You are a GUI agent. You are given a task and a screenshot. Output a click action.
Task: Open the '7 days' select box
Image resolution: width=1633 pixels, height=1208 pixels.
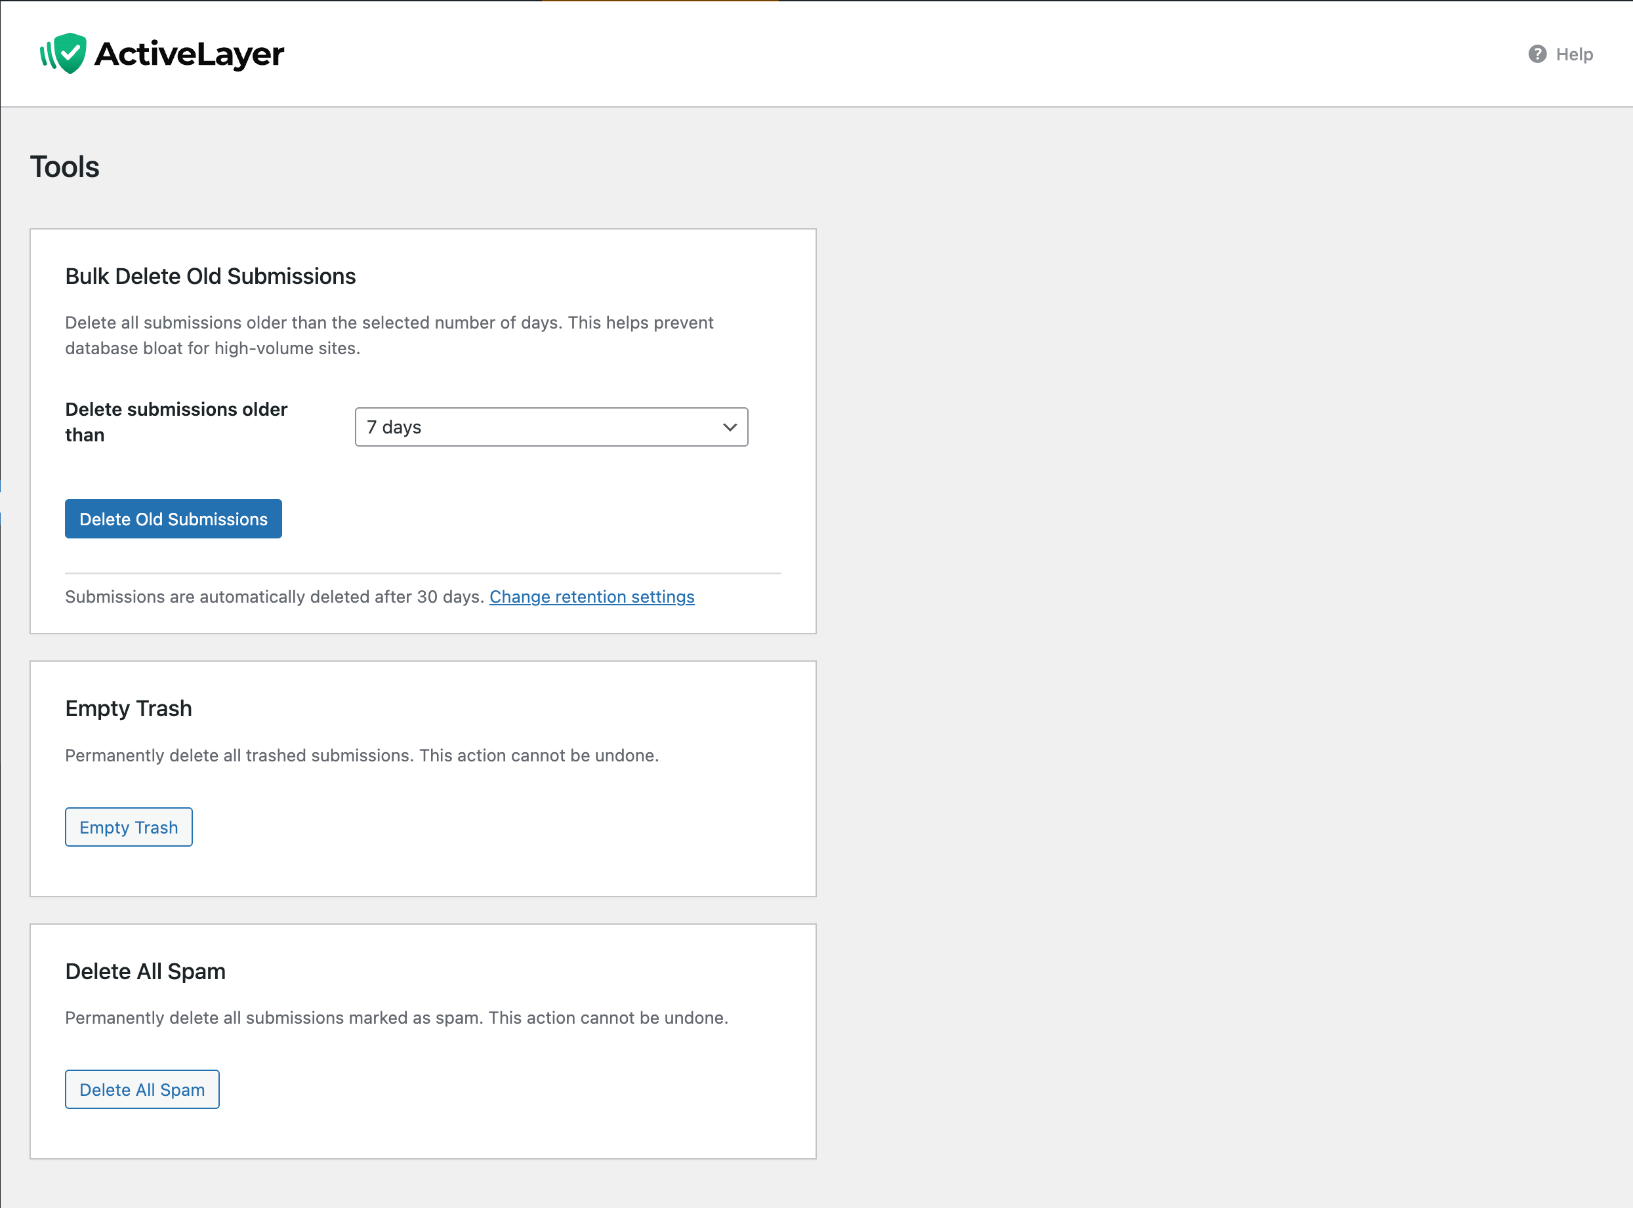point(541,427)
